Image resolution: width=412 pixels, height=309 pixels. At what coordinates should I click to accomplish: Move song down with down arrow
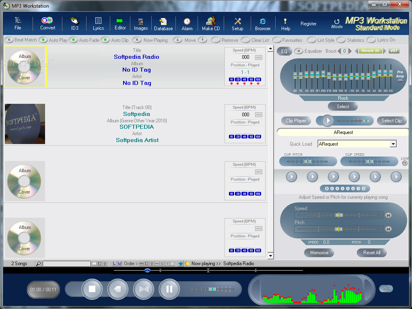pos(177,40)
